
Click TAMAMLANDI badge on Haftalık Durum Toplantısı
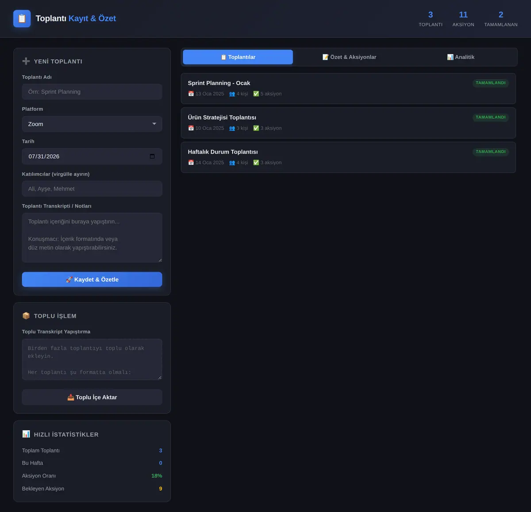[x=491, y=152]
